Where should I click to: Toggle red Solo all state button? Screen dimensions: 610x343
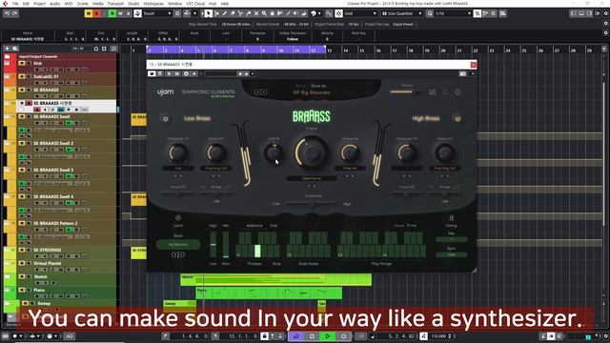[x=96, y=13]
